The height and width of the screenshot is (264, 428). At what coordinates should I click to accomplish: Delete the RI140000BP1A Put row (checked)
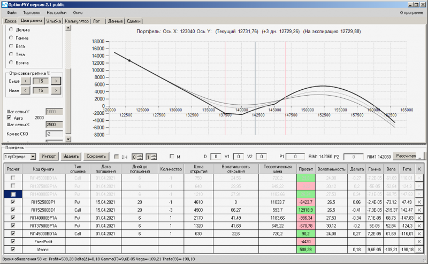click(x=419, y=218)
